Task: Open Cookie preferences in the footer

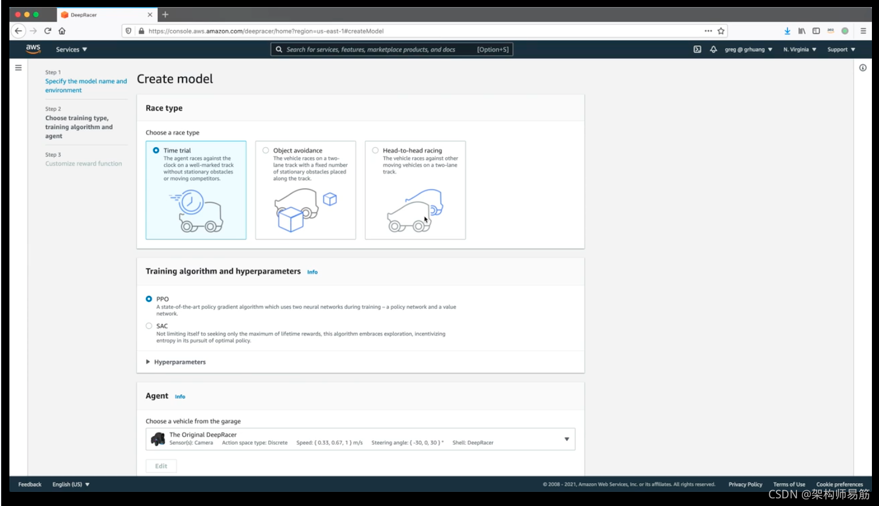Action: [840, 485]
